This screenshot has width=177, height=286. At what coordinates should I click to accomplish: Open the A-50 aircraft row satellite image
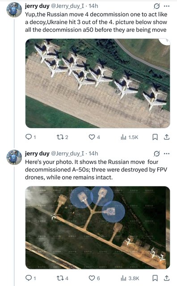pos(97,84)
